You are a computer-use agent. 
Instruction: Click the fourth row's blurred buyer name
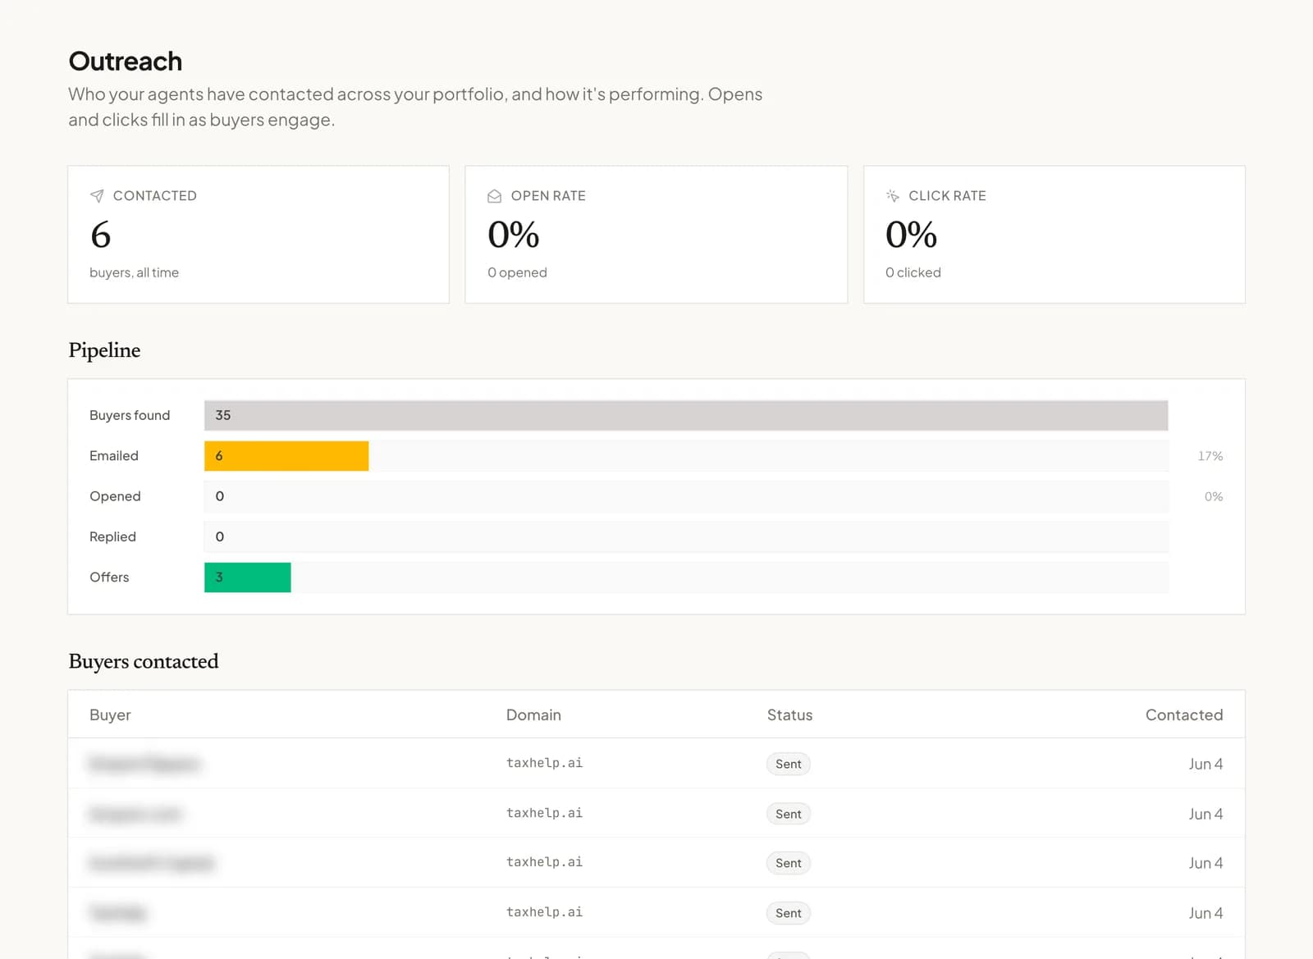(118, 913)
